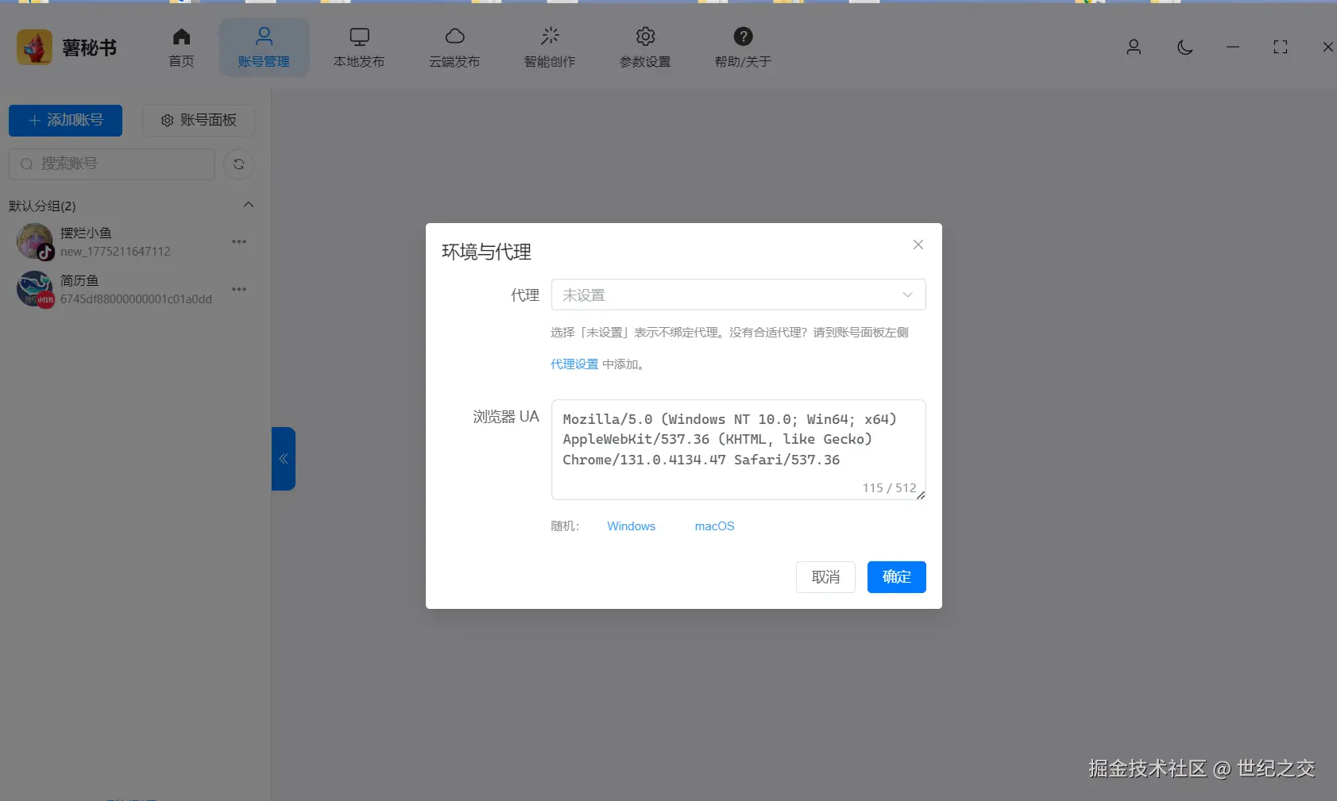1337x801 pixels.
Task: Open 本地发布 from the top navigation
Action: (x=359, y=46)
